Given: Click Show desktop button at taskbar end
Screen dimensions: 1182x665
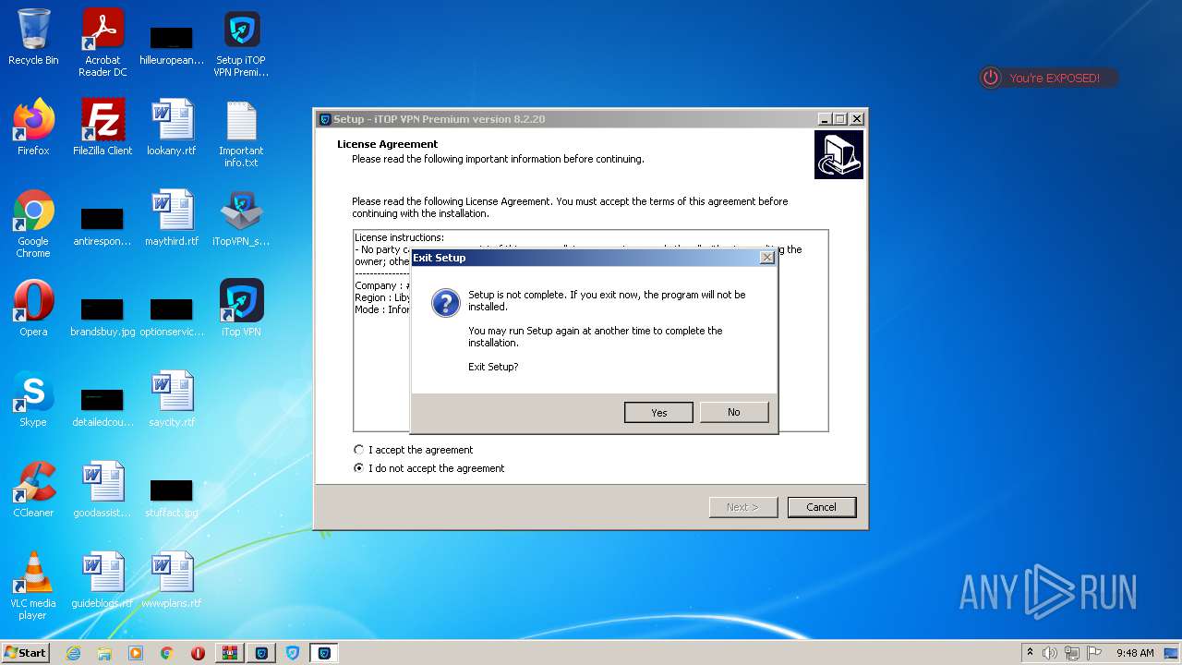Looking at the screenshot, I should coord(1172,653).
